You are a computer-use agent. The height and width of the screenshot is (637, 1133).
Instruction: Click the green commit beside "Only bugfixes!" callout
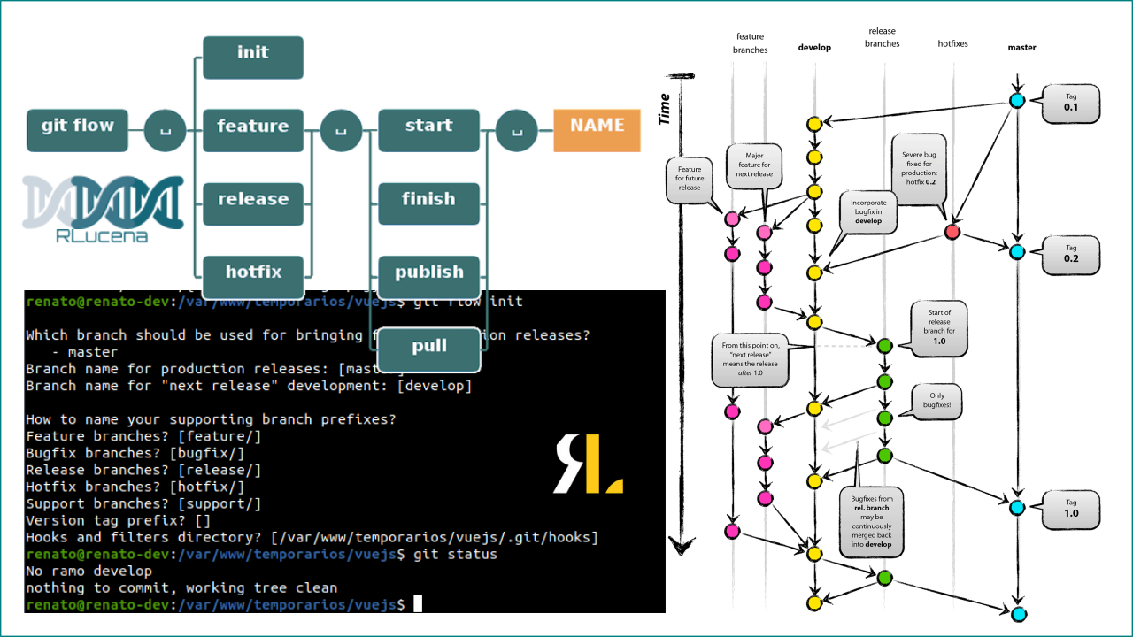point(883,418)
